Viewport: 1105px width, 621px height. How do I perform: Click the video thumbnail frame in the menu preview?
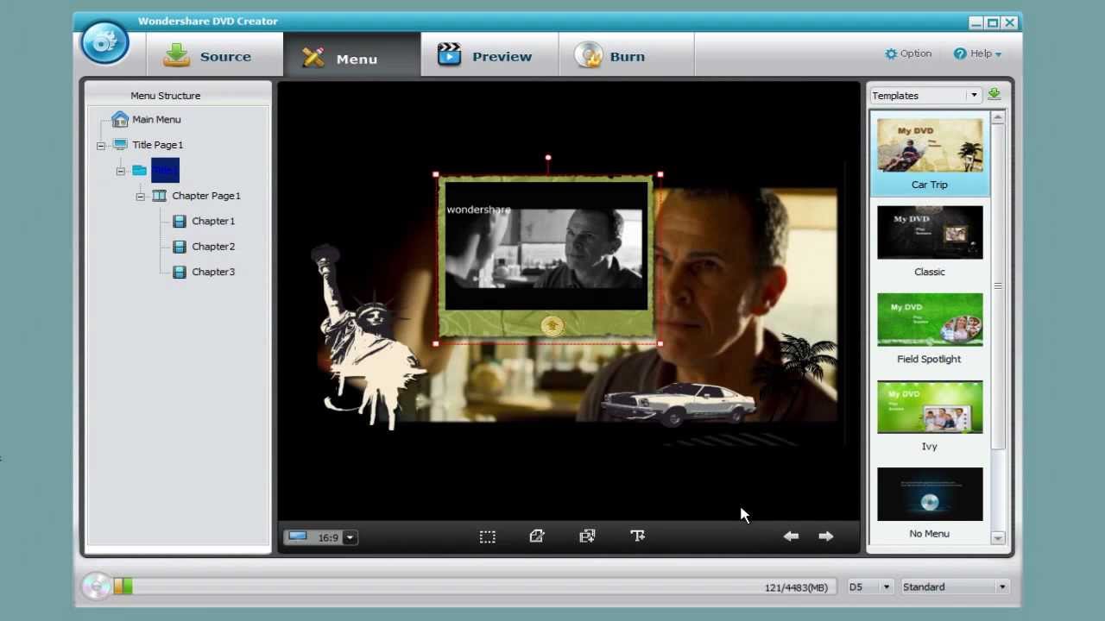[546, 258]
